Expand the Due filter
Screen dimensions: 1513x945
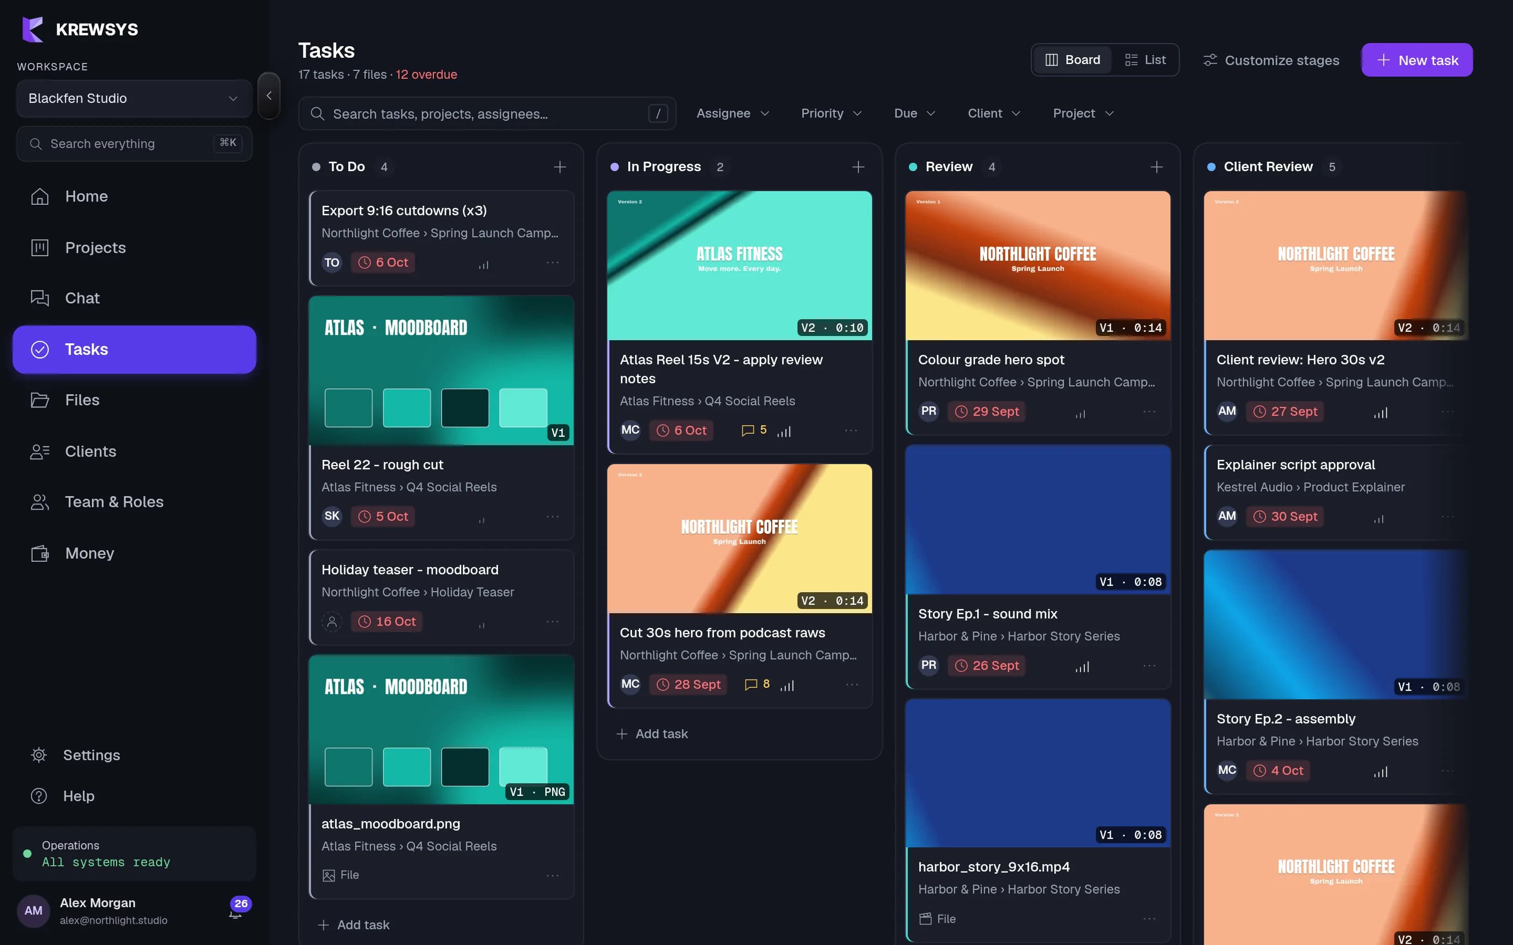point(914,113)
